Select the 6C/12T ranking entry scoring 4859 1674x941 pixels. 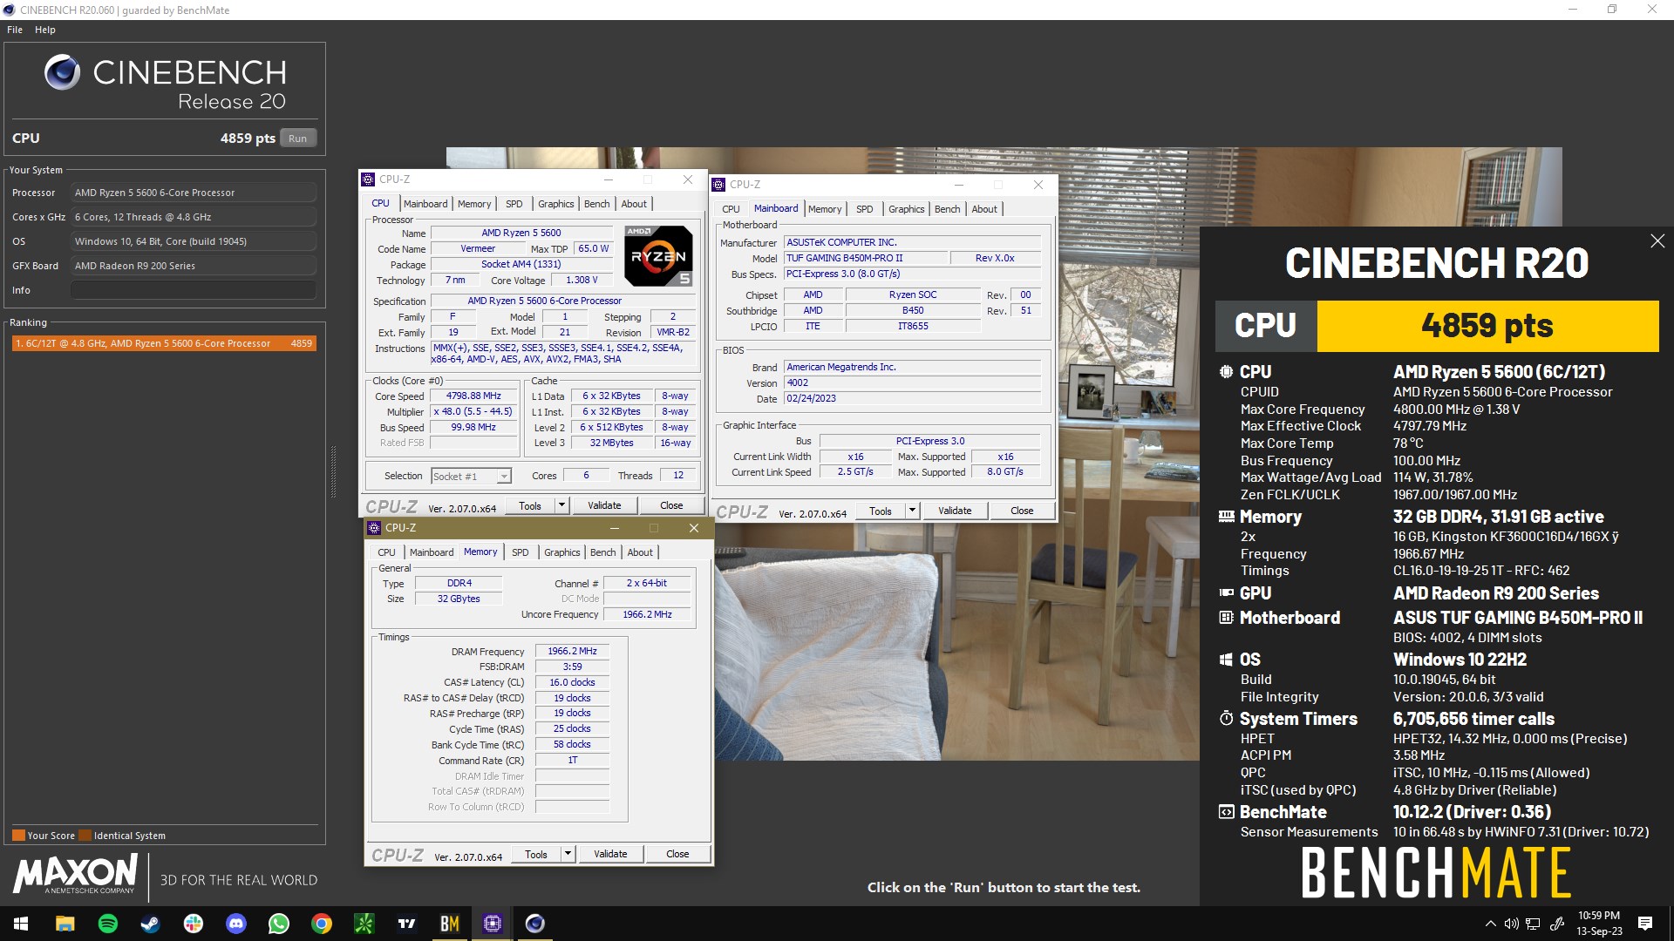[164, 343]
